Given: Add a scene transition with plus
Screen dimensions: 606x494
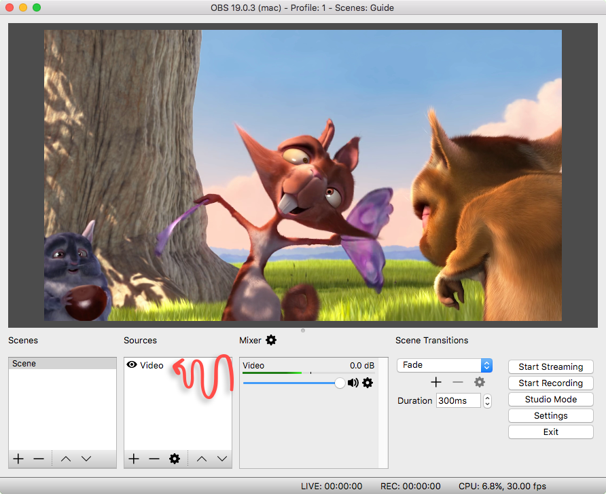Looking at the screenshot, I should click(436, 382).
